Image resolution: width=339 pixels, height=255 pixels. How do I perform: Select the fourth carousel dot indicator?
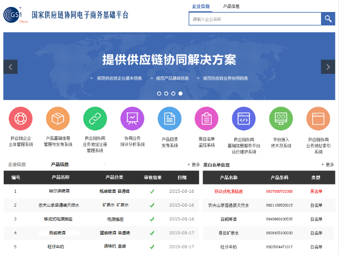180,93
